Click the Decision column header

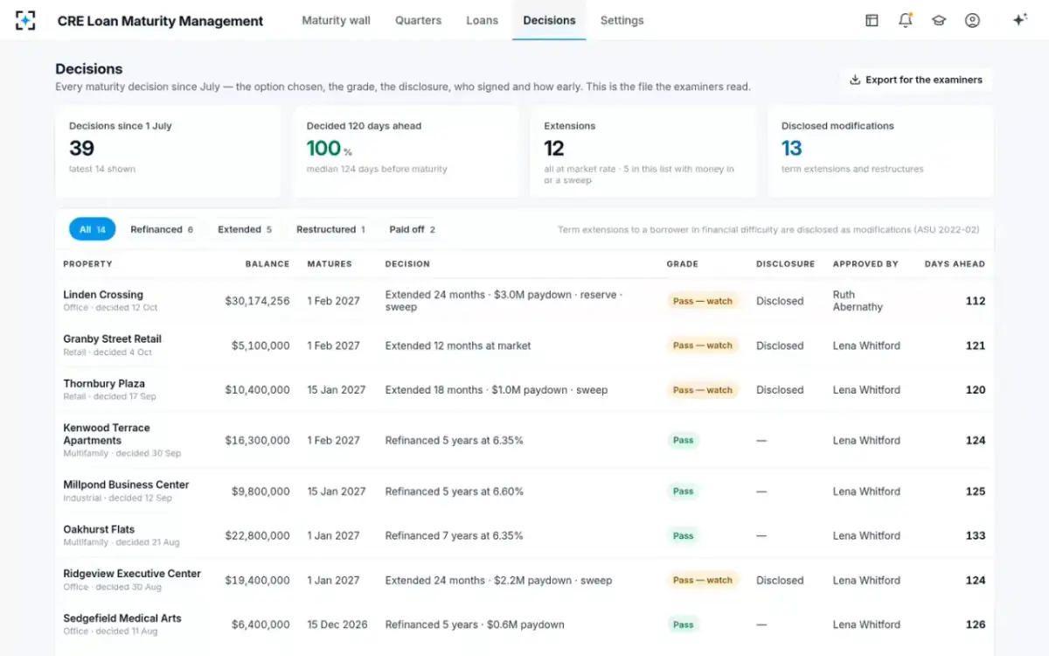(x=407, y=263)
